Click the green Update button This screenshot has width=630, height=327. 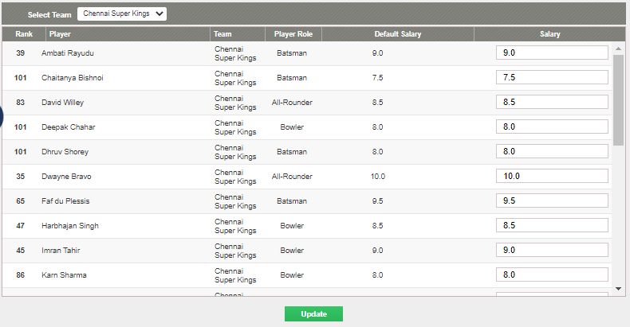[313, 313]
